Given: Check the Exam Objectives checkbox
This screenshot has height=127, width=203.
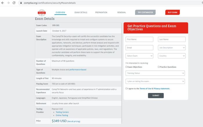Looking at the screenshot, I should 126,67.
